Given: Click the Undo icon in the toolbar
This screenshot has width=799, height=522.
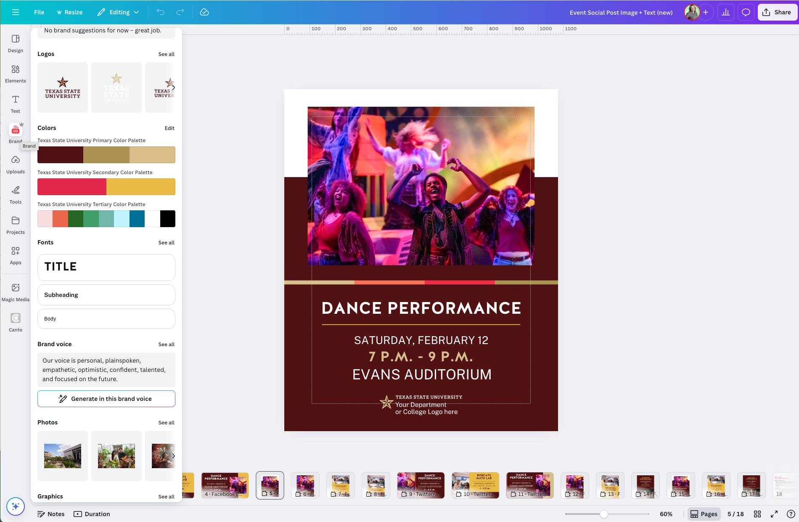Looking at the screenshot, I should click(x=160, y=12).
